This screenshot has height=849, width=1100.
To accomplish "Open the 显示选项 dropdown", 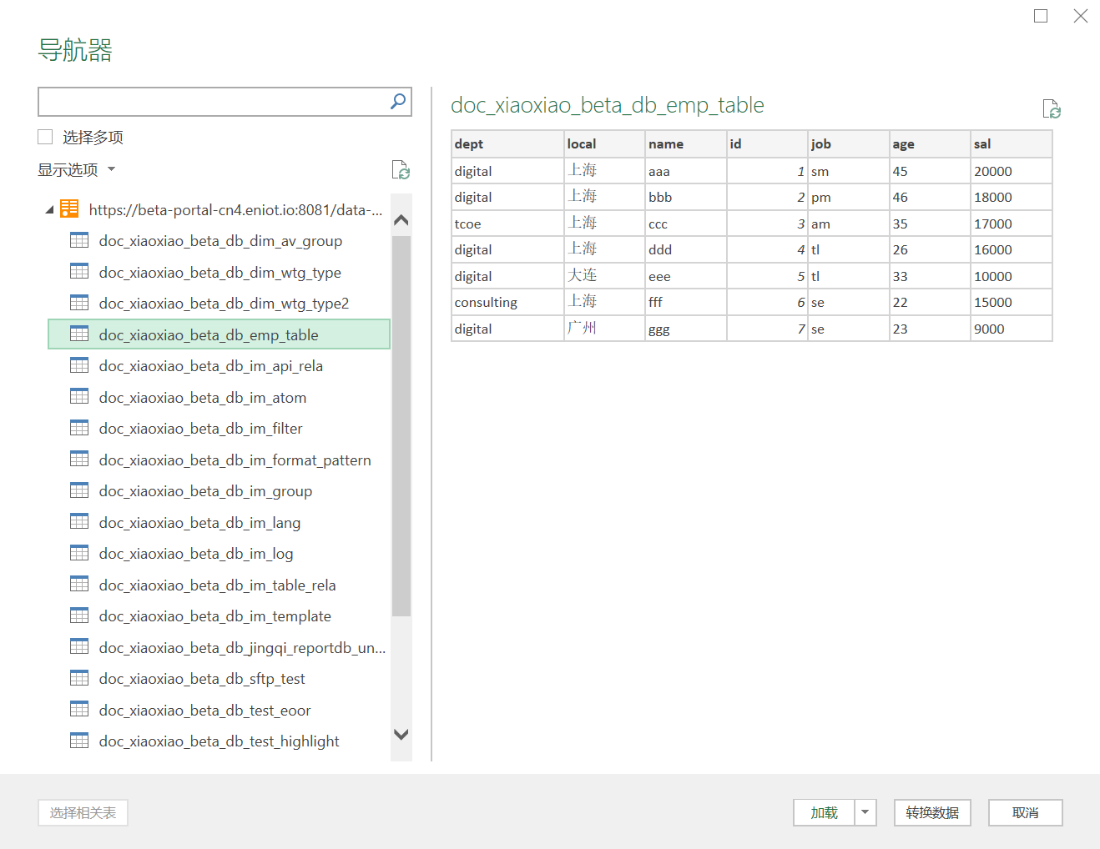I will (x=76, y=169).
